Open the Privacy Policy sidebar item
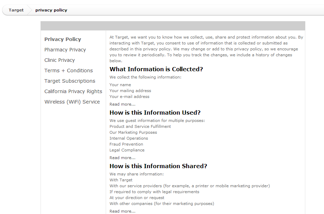Viewport: 324px width, 214px height. point(63,39)
